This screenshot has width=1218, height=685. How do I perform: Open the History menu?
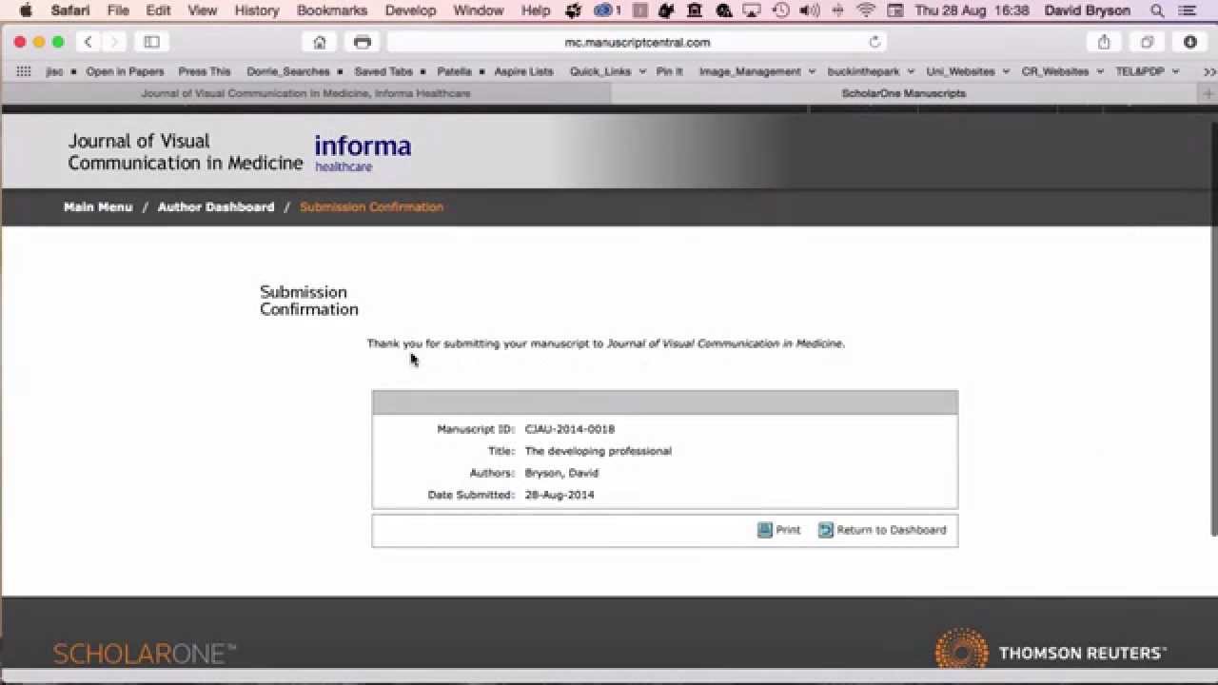point(256,10)
